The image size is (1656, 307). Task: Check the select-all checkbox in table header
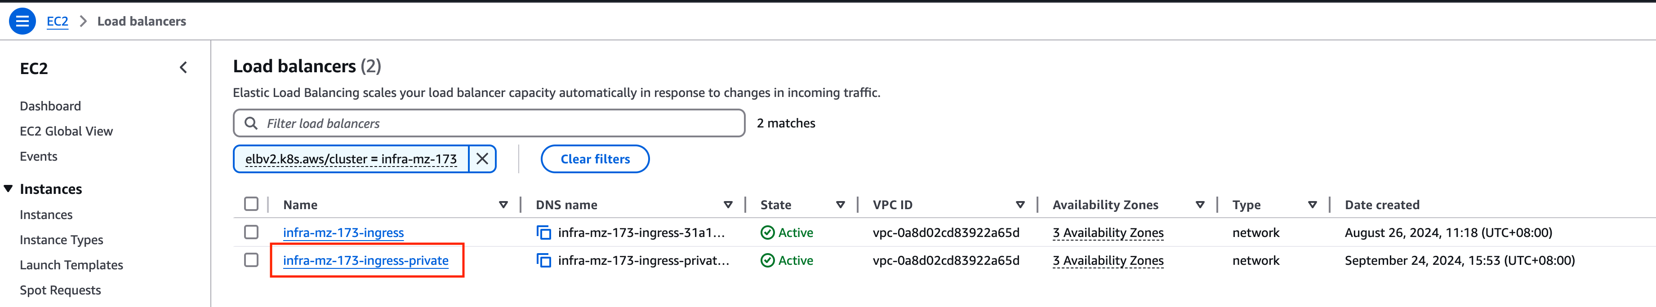pos(251,204)
